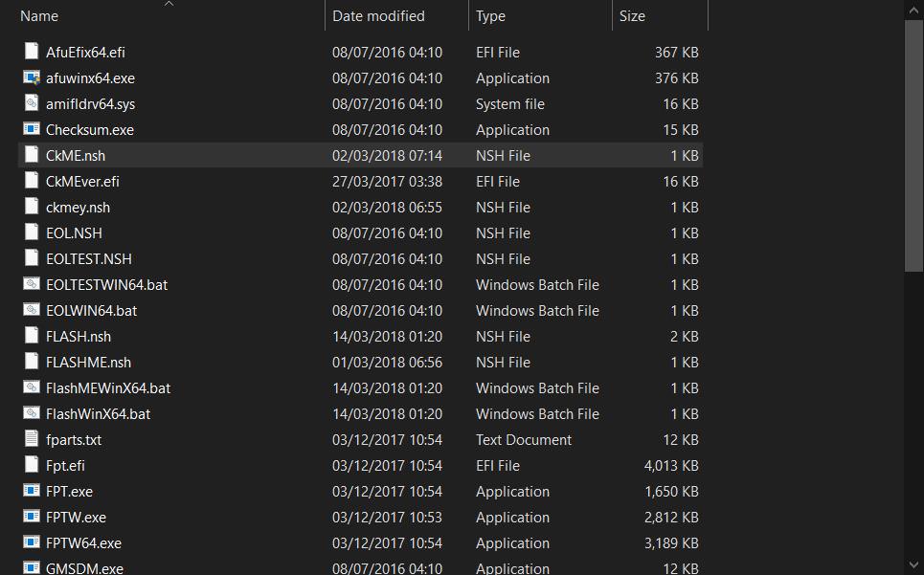
Task: Sort files by the Name column header
Action: point(39,16)
